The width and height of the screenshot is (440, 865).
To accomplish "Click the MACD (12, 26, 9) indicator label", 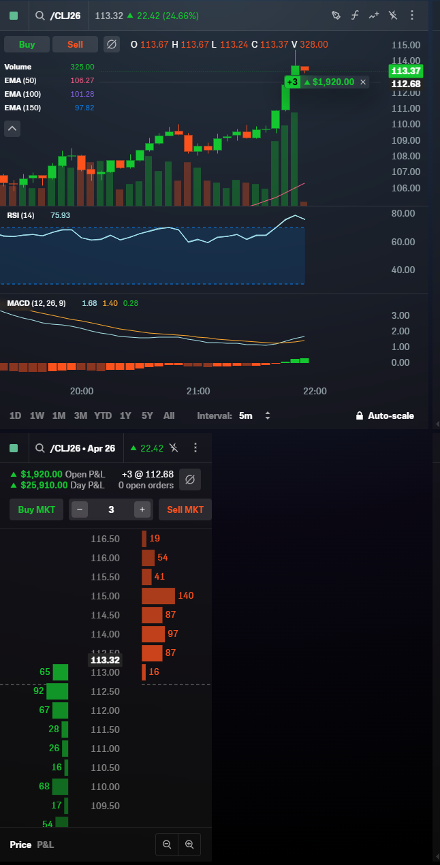I will pos(36,302).
